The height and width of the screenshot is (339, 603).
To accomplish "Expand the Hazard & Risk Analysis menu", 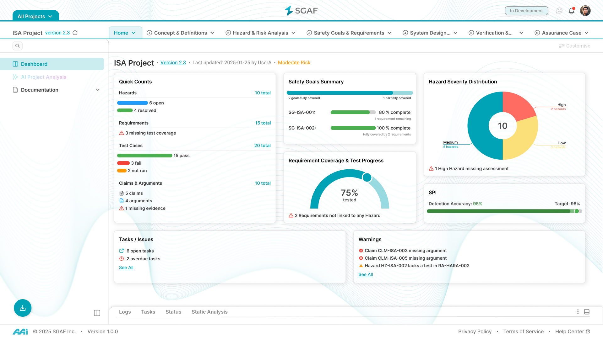I will [261, 33].
